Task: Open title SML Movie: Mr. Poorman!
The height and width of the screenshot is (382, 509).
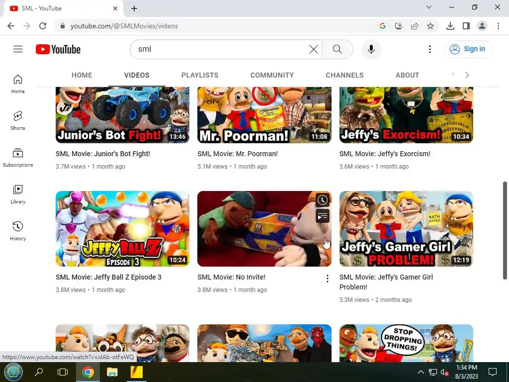Action: [238, 154]
